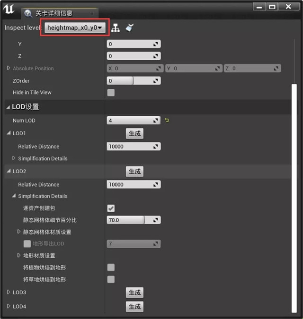Click magnifier icon on 关卡详细信息 tab

(28, 14)
